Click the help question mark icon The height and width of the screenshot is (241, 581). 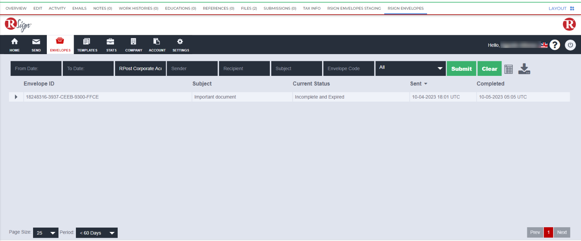point(554,45)
